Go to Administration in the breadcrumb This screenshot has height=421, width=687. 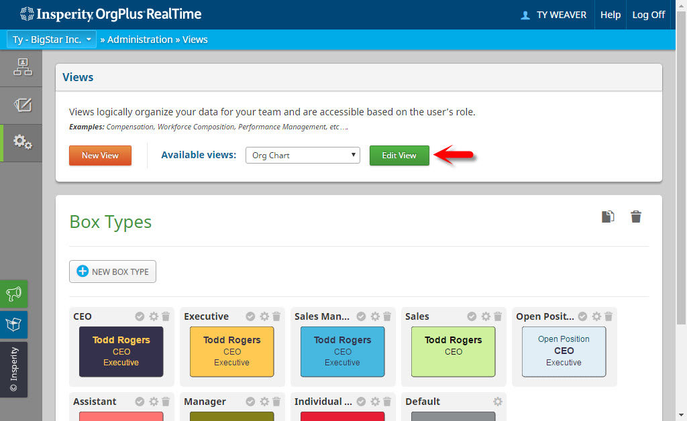pos(140,40)
